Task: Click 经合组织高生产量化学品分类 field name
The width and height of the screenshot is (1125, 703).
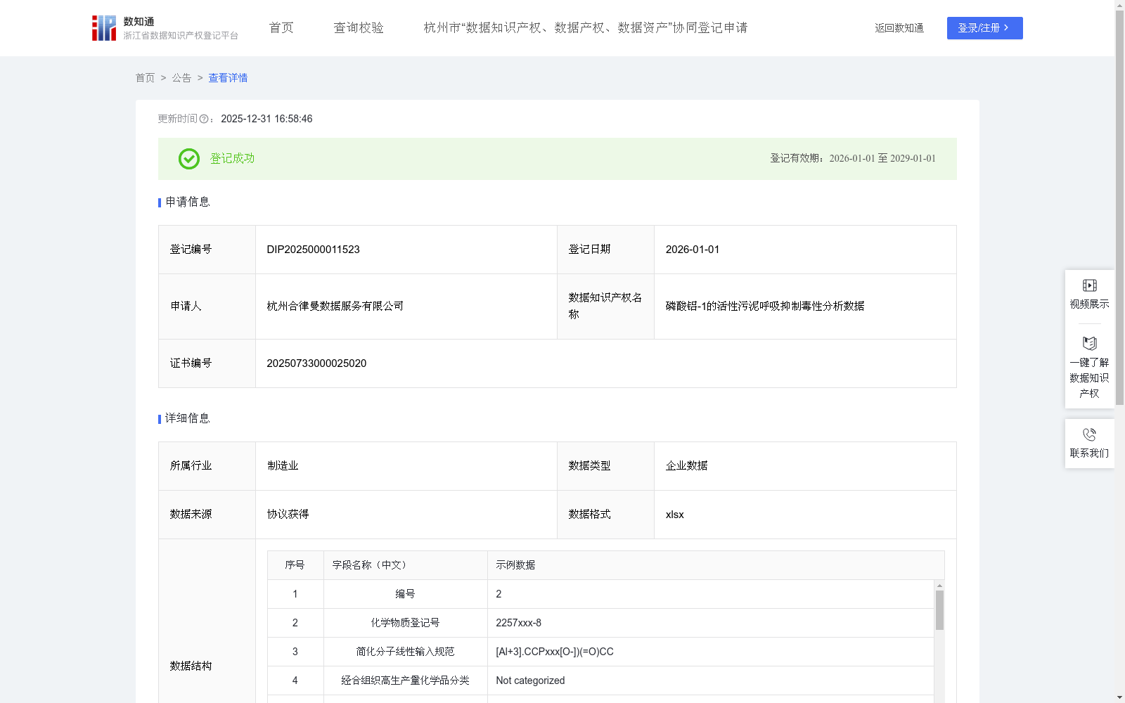Action: point(406,681)
